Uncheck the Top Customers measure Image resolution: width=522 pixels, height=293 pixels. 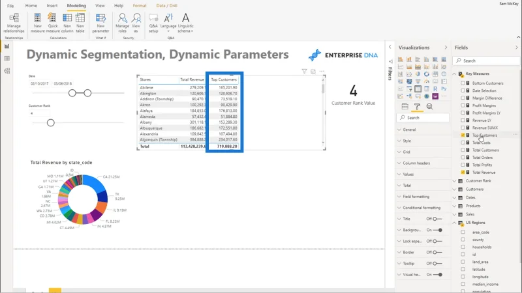[x=463, y=135]
